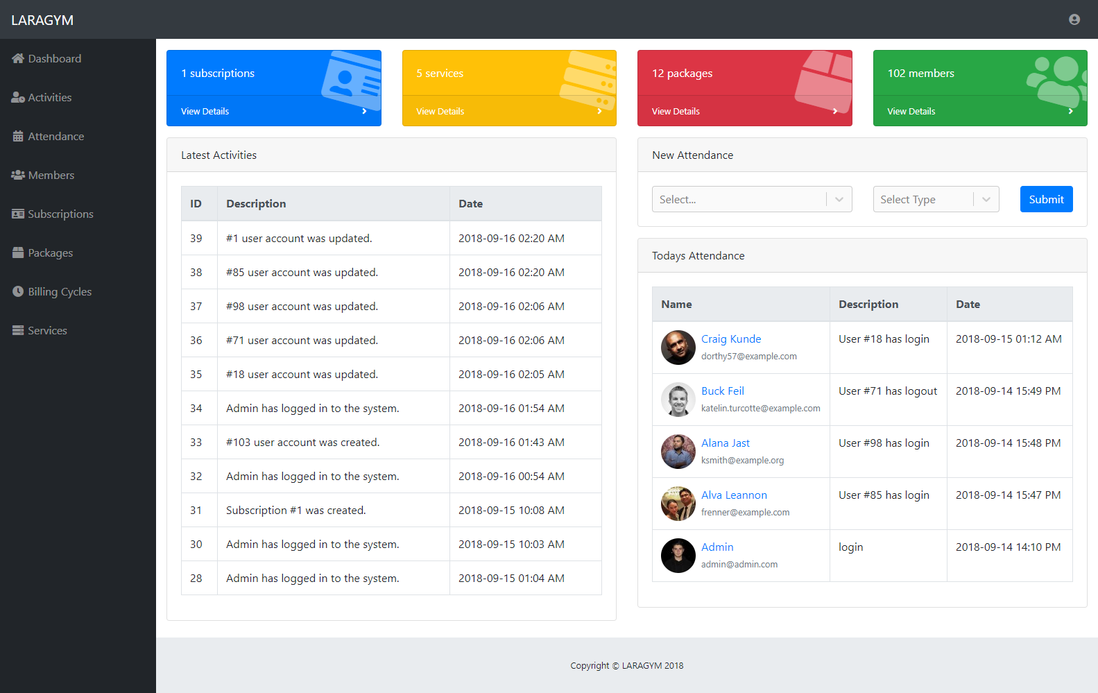Click the Admin avatar photo
Image resolution: width=1098 pixels, height=693 pixels.
(678, 556)
